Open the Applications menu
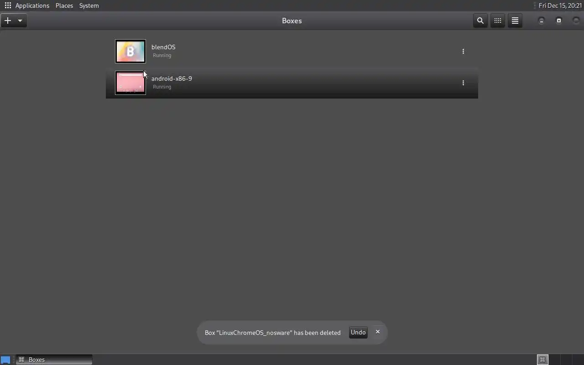 coord(32,5)
